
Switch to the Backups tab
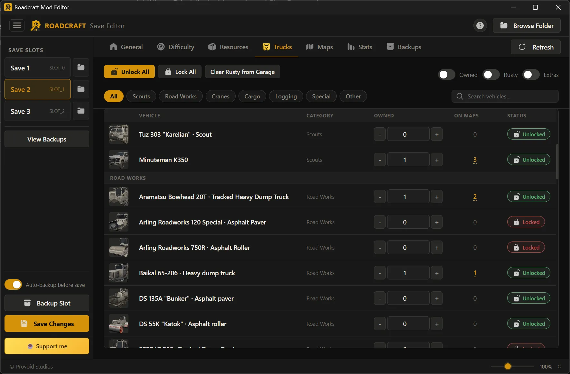pos(404,47)
